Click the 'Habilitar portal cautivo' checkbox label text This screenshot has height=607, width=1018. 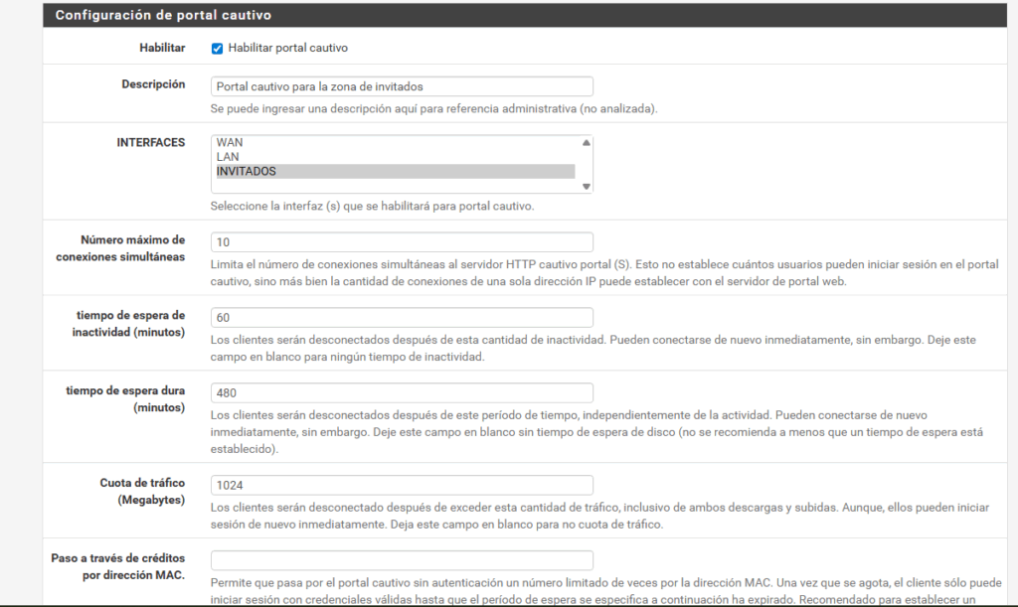pos(287,48)
